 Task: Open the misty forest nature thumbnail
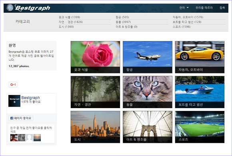(x=95, y=92)
